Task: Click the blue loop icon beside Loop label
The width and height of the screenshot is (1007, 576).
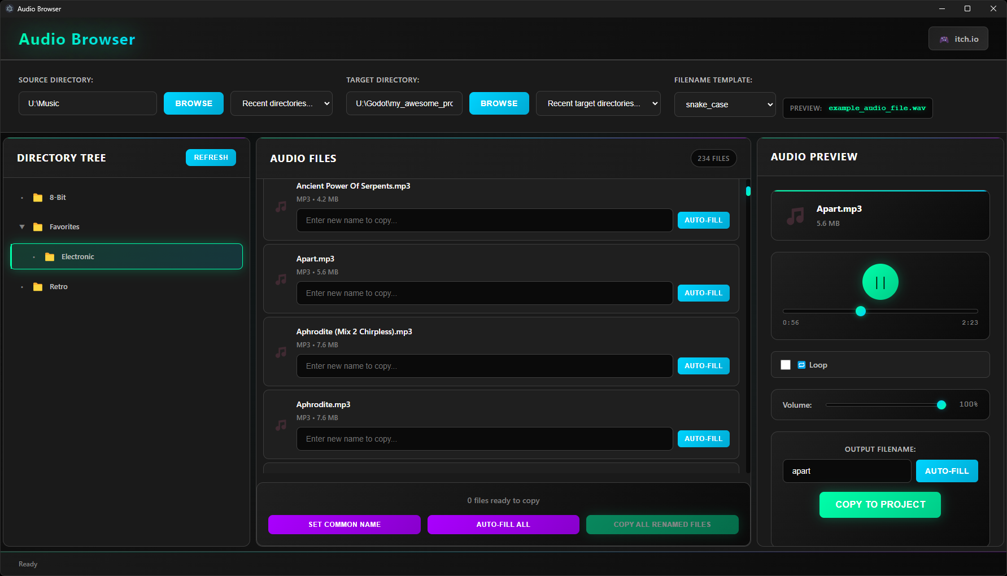Action: pyautogui.click(x=801, y=365)
